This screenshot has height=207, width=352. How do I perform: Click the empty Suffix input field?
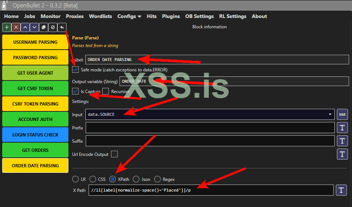[210, 141]
